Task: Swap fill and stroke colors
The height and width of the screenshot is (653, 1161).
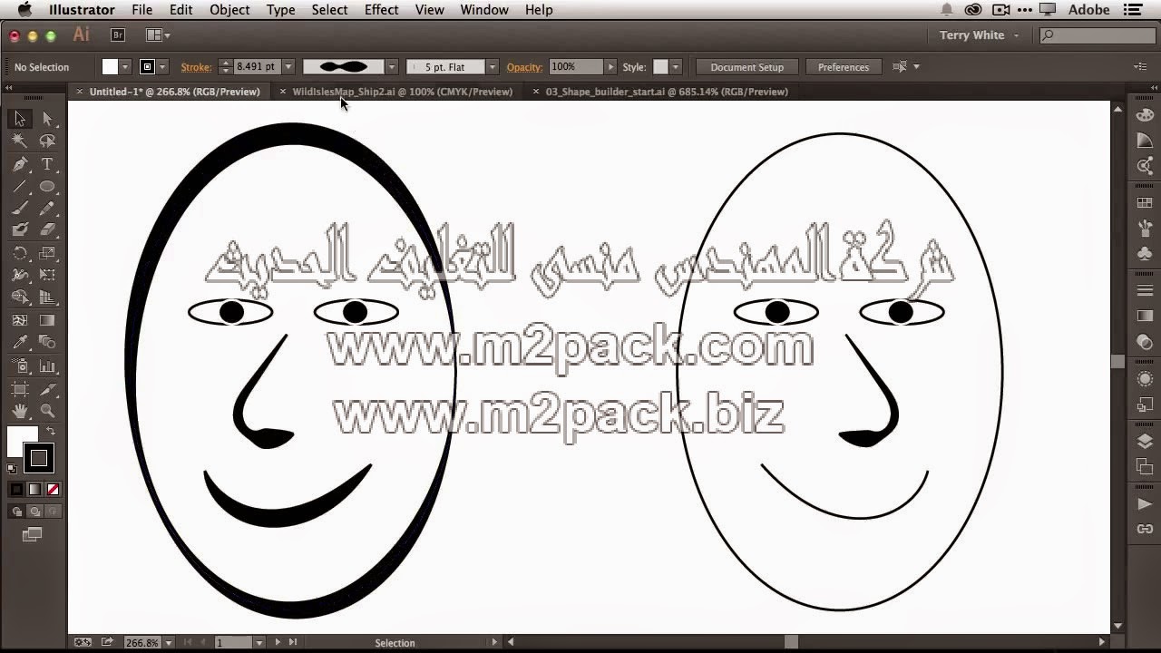Action: 51,432
